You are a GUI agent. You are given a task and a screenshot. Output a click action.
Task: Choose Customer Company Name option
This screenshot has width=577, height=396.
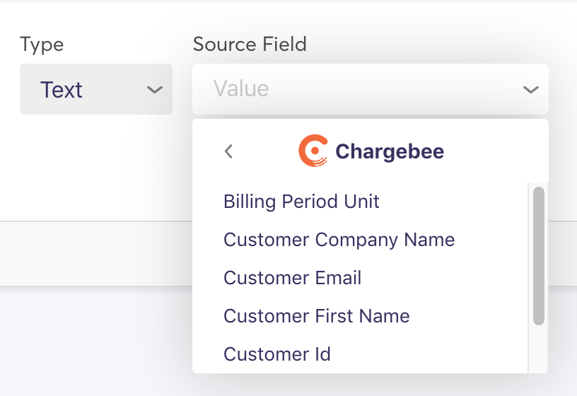(x=339, y=240)
